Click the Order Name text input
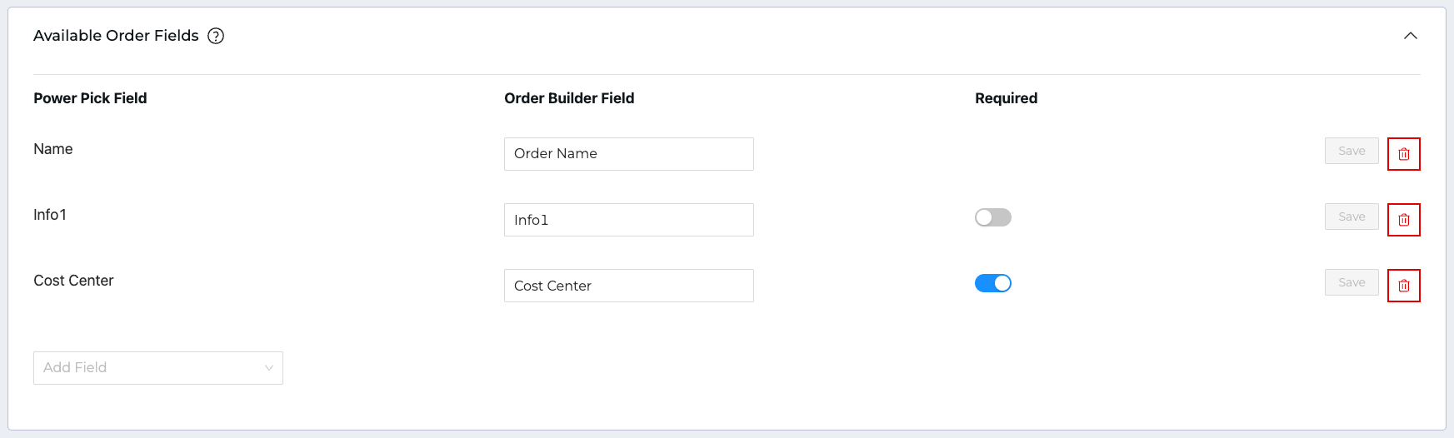 pos(628,154)
